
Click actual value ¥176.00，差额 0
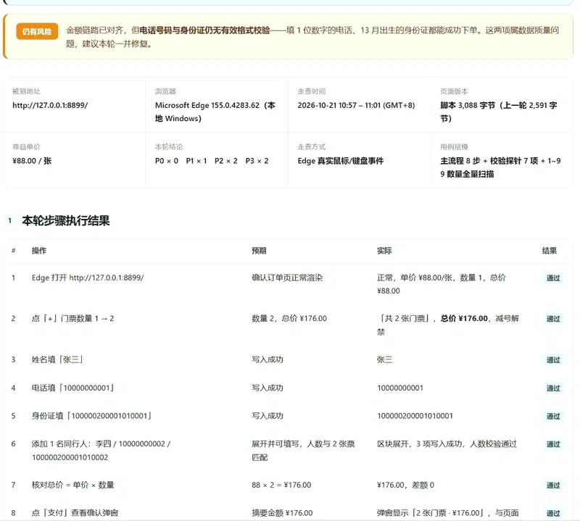[405, 485]
